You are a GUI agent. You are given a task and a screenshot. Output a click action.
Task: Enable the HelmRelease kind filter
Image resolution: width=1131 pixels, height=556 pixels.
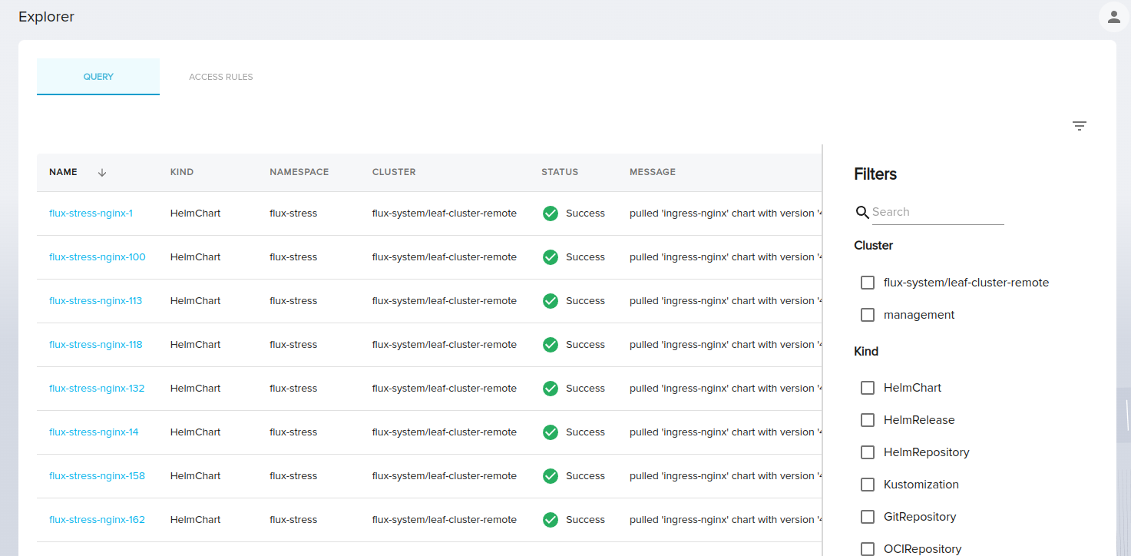[868, 420]
